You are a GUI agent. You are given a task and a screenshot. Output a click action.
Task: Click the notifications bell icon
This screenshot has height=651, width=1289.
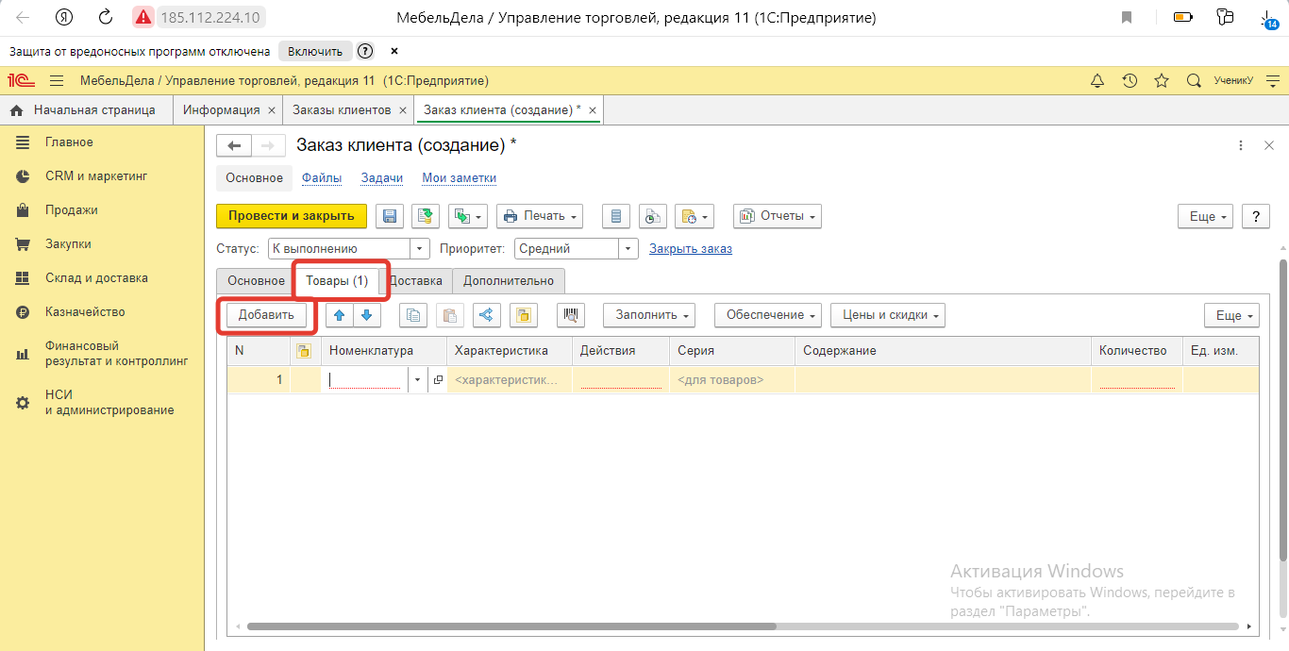pyautogui.click(x=1097, y=81)
